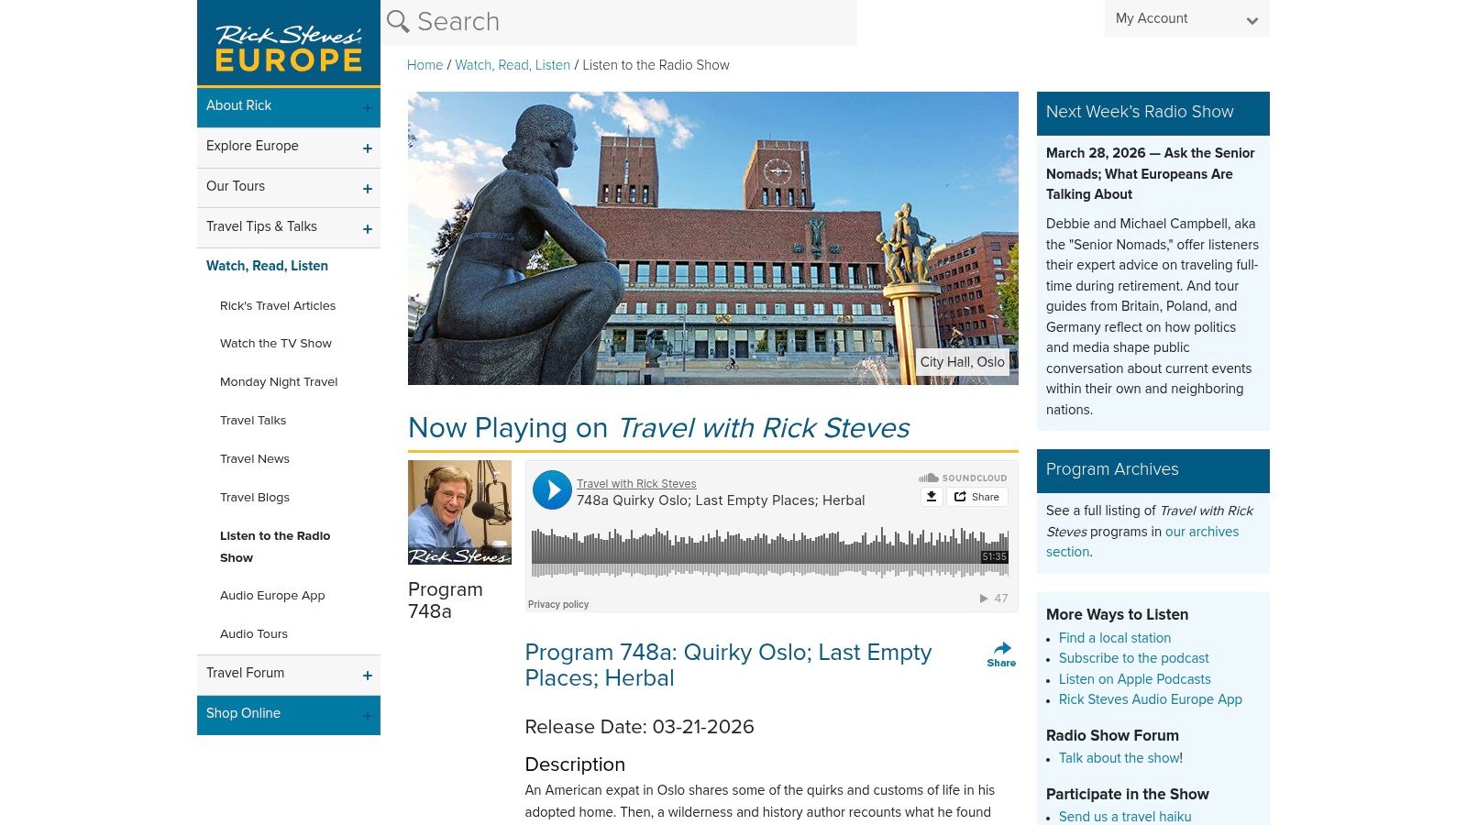
Task: Open Subscribe to the podcast
Action: (x=1134, y=658)
